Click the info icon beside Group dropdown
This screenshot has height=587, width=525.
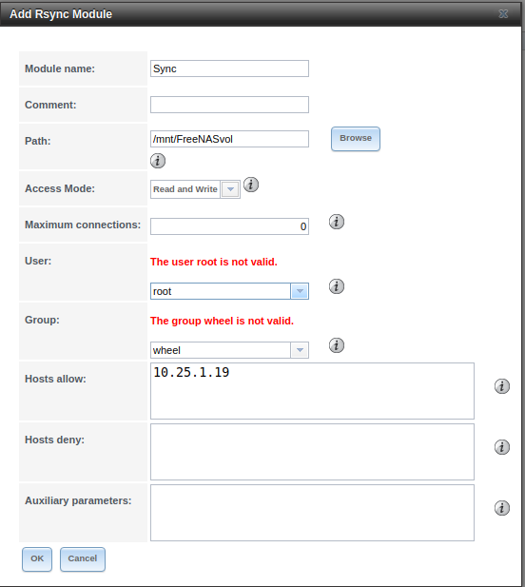pyautogui.click(x=337, y=345)
